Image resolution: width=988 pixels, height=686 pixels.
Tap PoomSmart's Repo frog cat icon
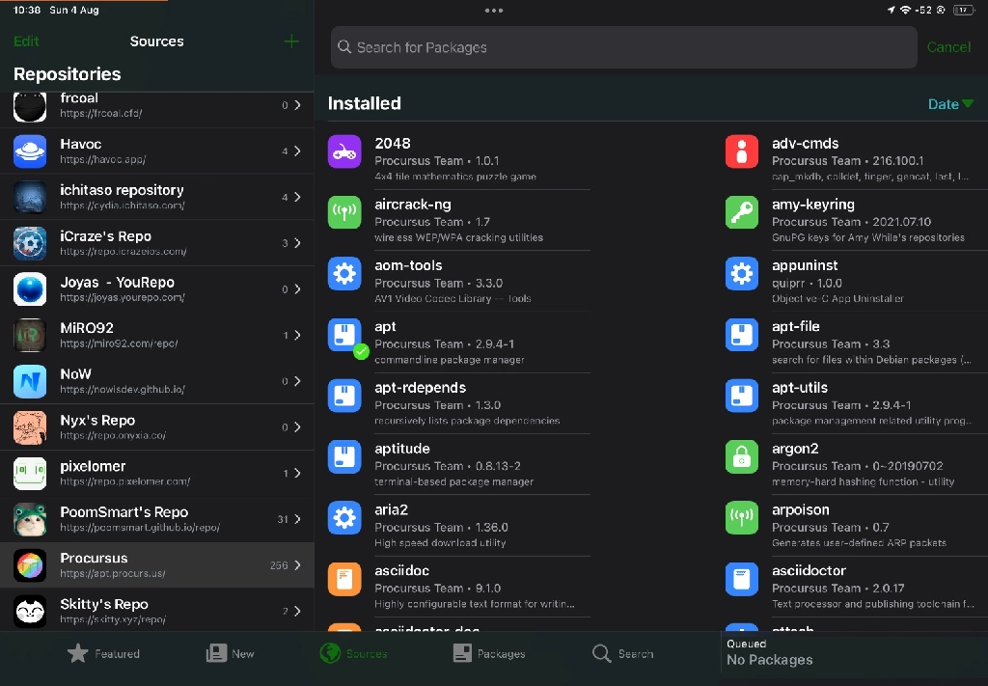[30, 519]
